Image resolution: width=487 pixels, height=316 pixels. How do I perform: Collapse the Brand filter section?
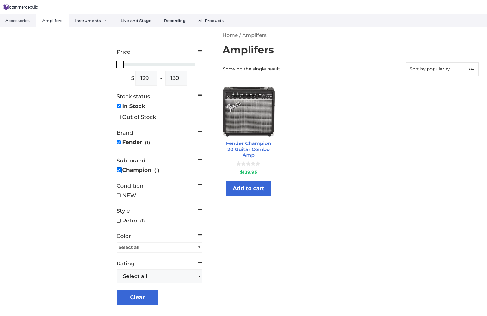click(200, 131)
